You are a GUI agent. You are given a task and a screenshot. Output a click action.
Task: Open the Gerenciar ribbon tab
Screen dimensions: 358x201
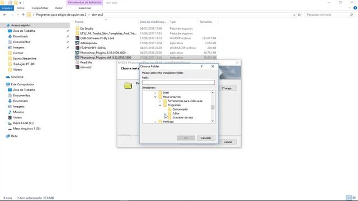tap(84, 8)
